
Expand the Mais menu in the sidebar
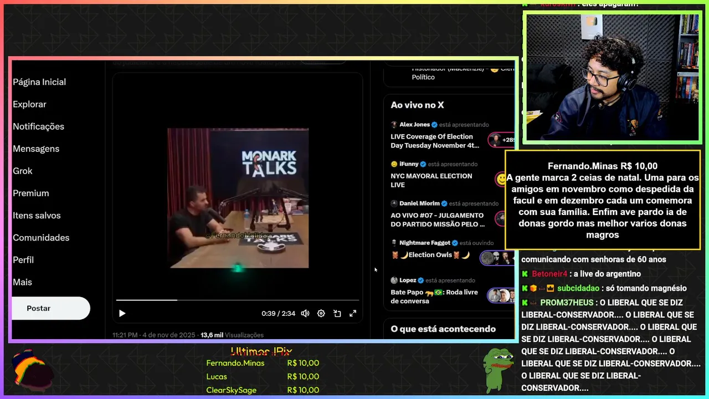[x=22, y=282]
